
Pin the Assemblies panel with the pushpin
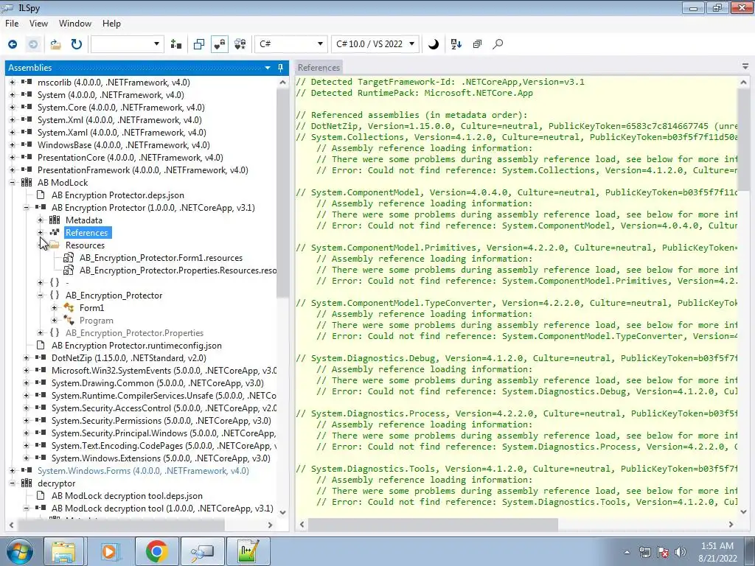pos(281,68)
